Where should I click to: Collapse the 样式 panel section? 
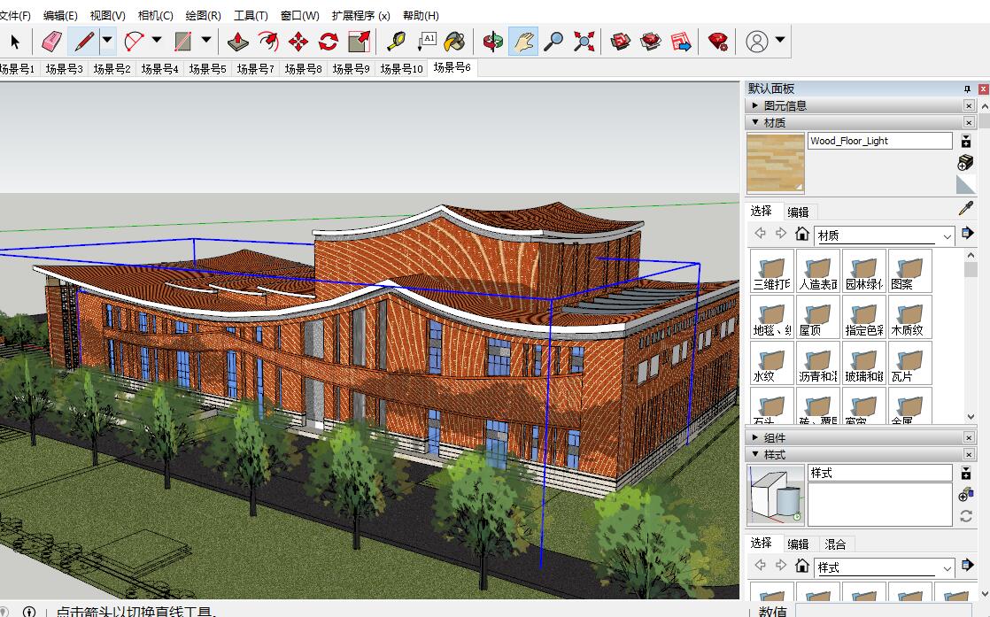755,454
